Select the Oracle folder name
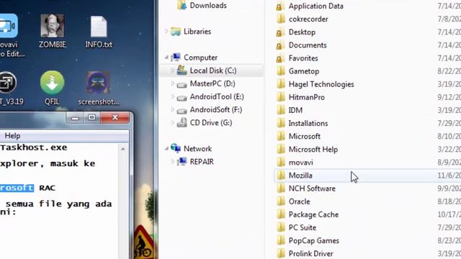Screen dimensions: 461x259 tap(299, 201)
